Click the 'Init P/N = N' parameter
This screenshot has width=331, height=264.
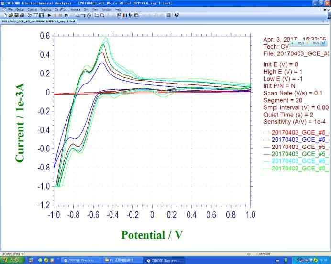pos(279,86)
